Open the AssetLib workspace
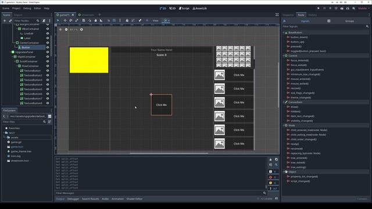 [199, 8]
